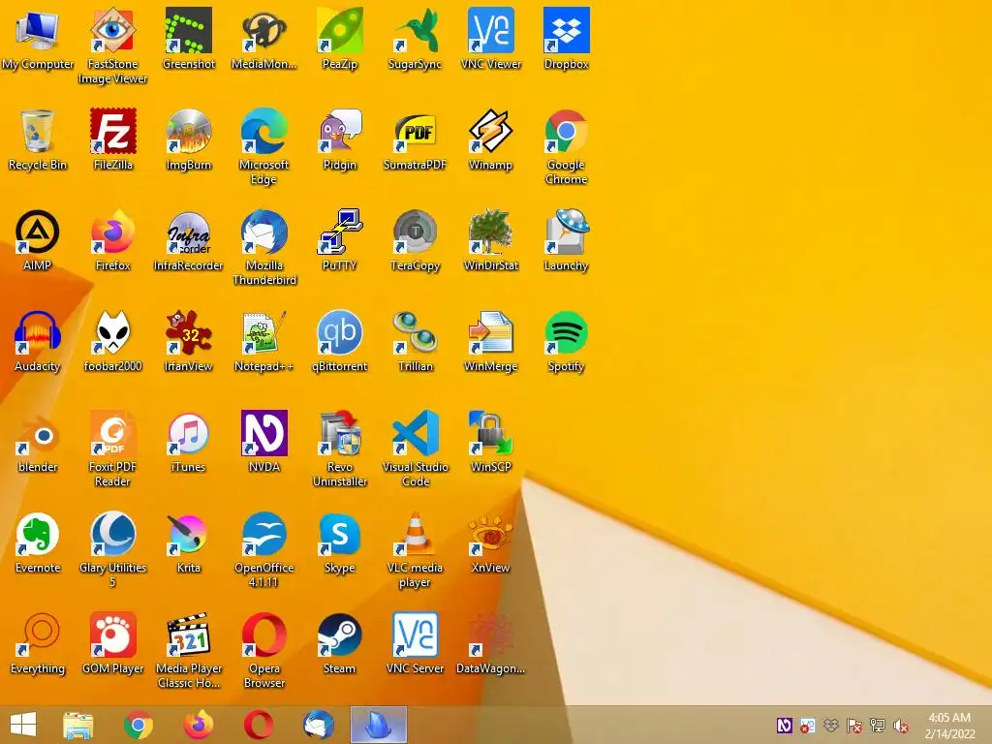Select the GOM Player shortcut
Viewport: 992px width, 744px height.
[112, 635]
